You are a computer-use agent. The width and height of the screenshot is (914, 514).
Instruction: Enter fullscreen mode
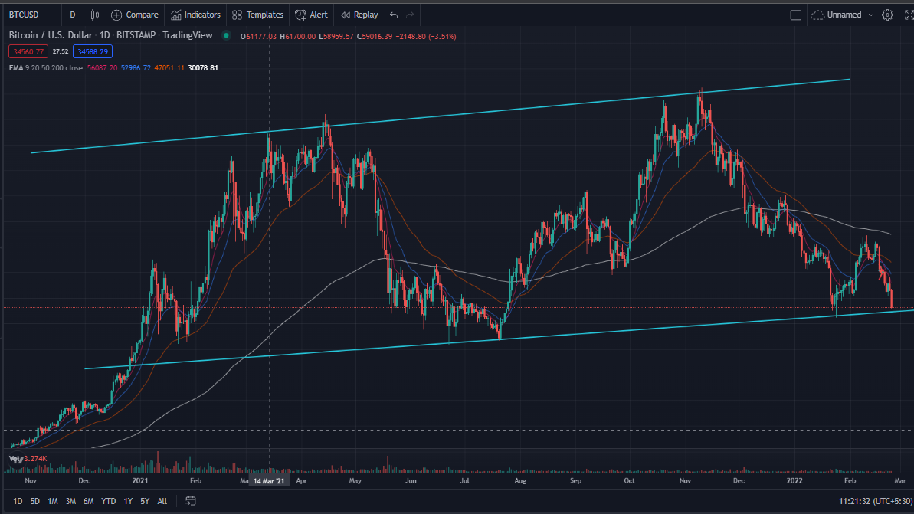click(908, 15)
